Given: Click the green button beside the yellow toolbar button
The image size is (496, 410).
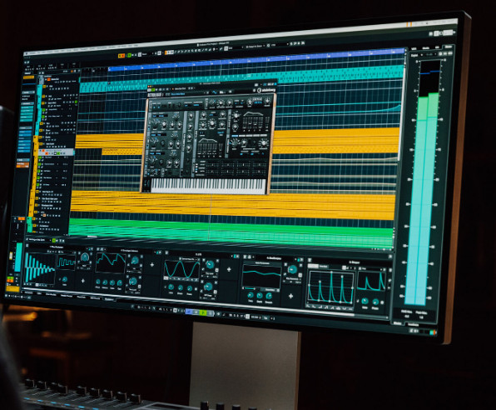Looking at the screenshot, I should pos(129,55).
